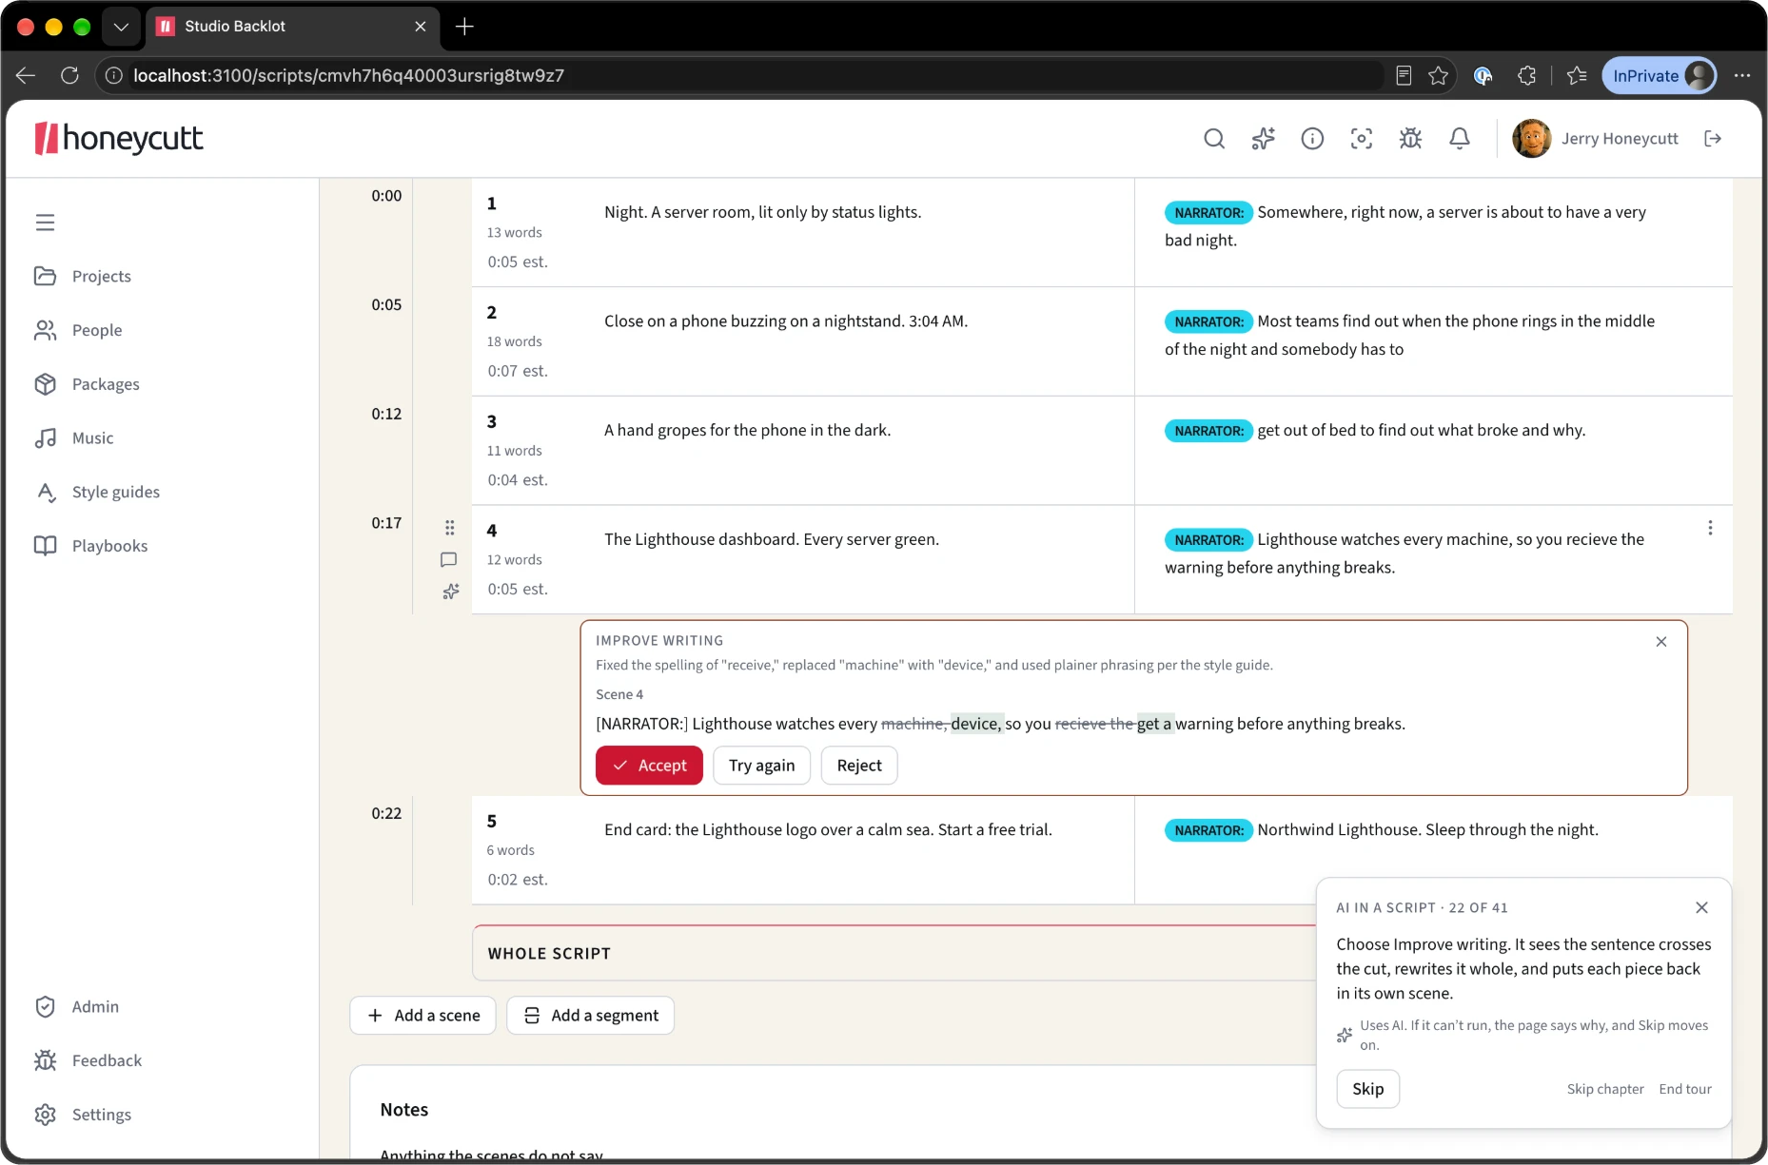This screenshot has height=1165, width=1768.
Task: Open notifications bell icon
Action: click(1460, 139)
